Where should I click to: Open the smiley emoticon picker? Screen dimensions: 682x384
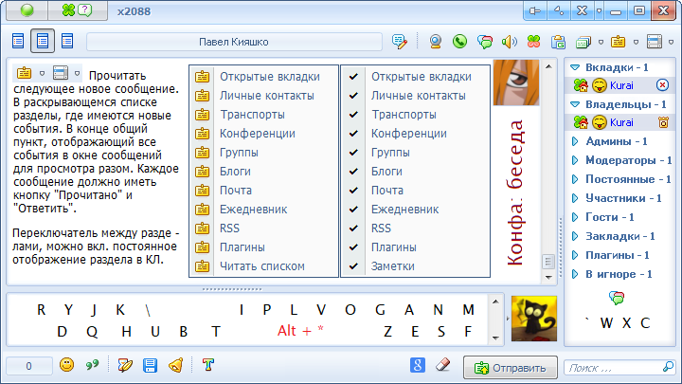(67, 365)
